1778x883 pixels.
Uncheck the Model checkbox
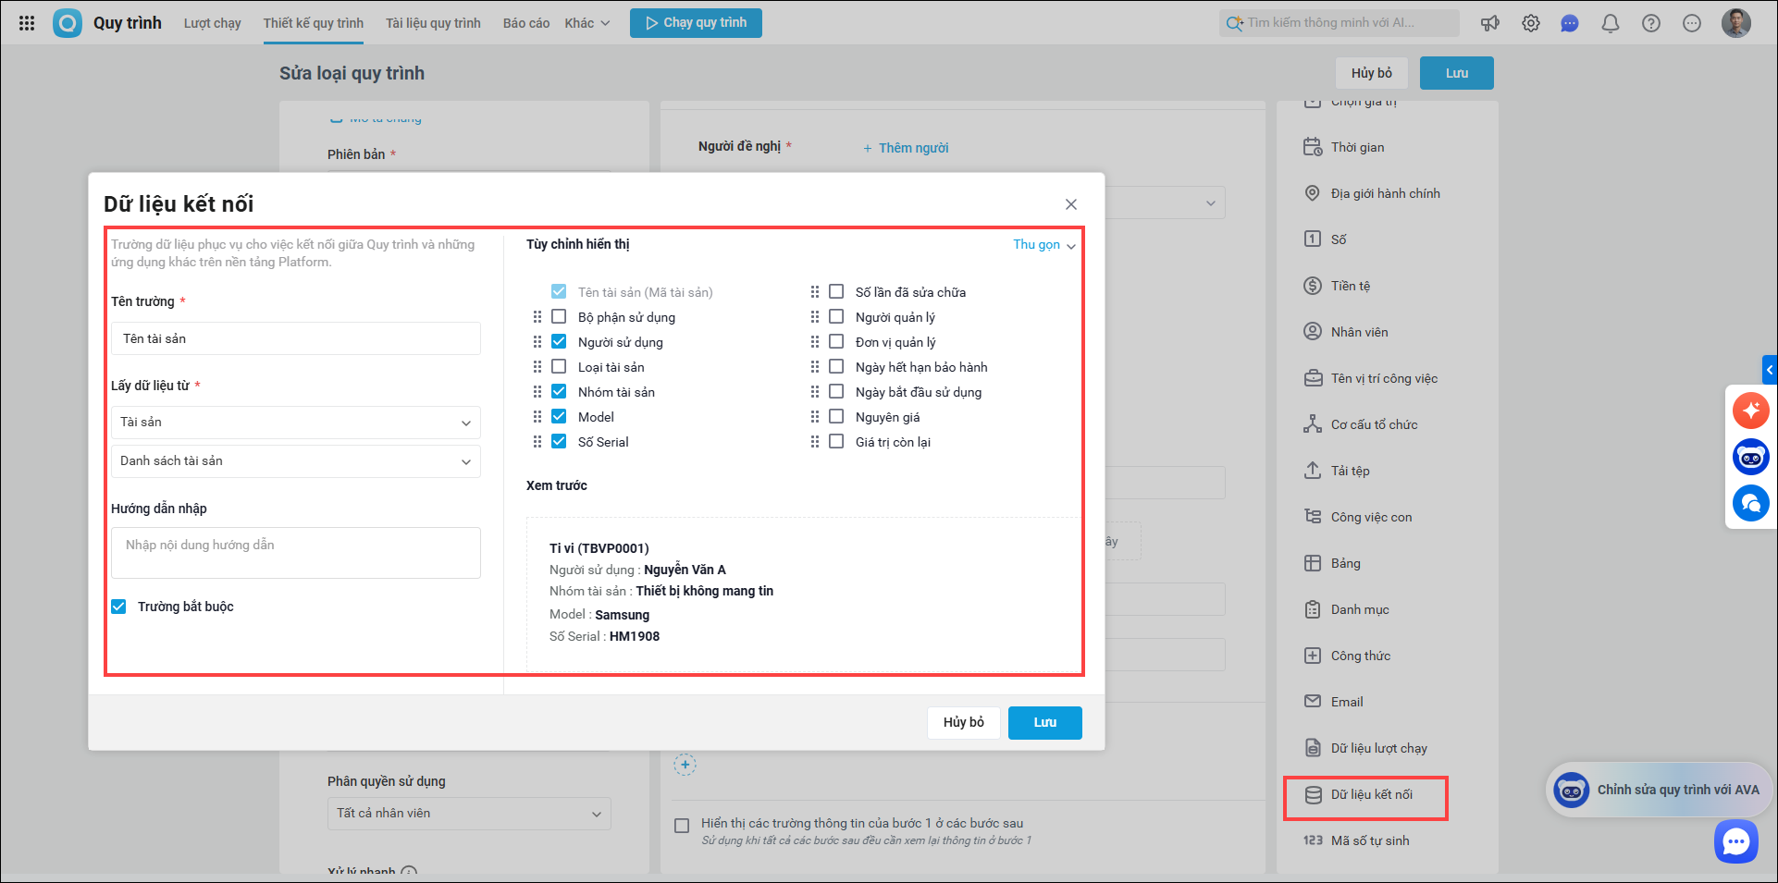coord(559,417)
